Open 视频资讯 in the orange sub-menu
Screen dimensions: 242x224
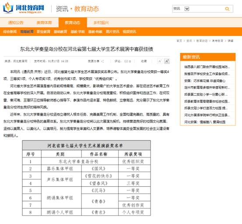[x=130, y=31]
